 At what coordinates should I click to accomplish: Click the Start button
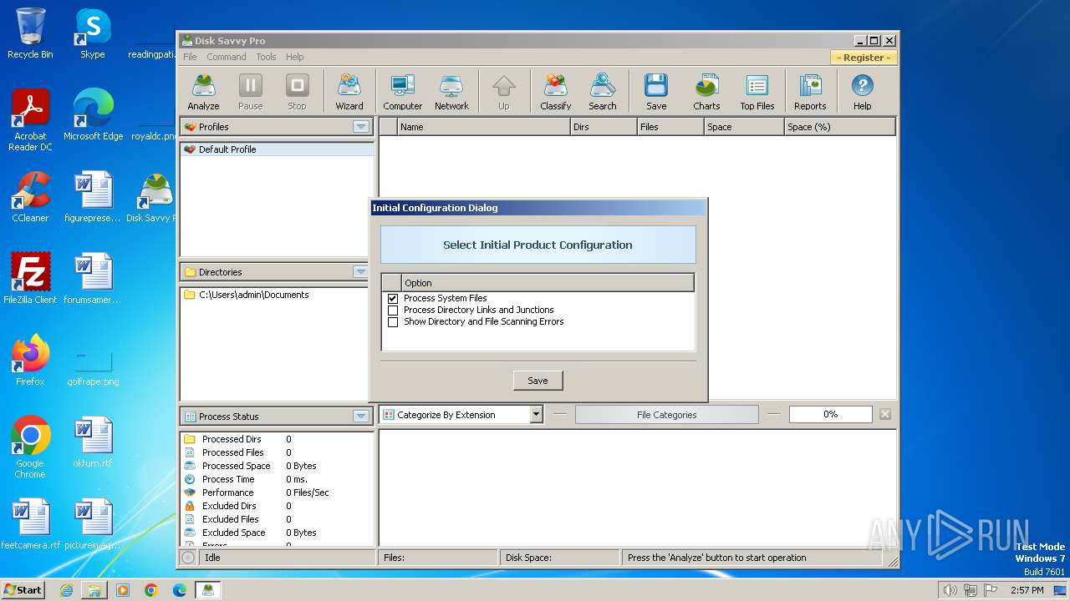pos(23,589)
